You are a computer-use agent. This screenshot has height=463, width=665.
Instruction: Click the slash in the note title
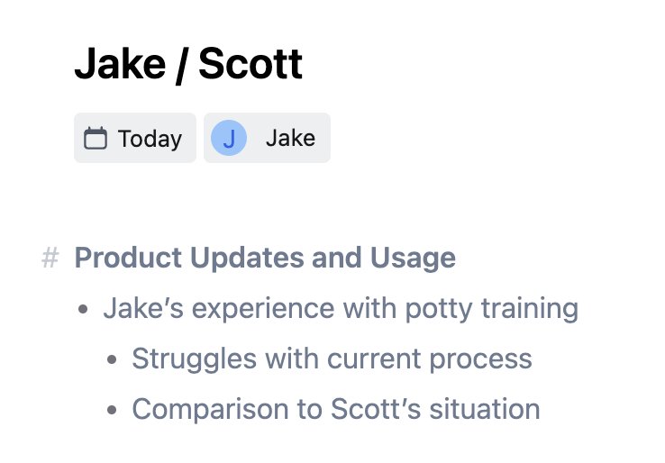click(x=182, y=65)
